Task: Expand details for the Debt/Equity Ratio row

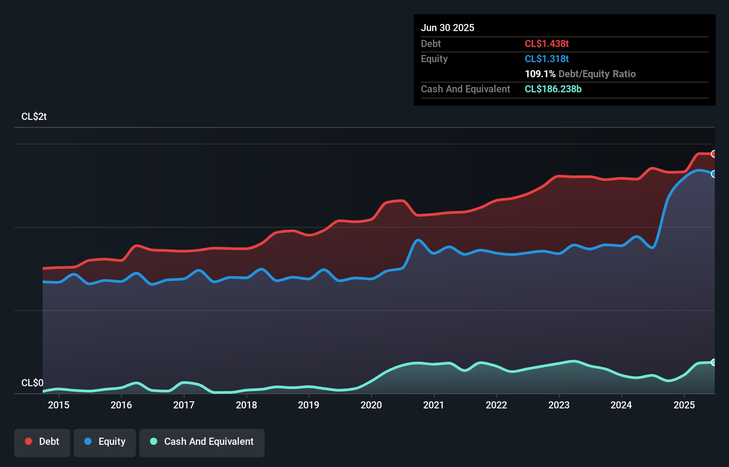Action: point(580,74)
